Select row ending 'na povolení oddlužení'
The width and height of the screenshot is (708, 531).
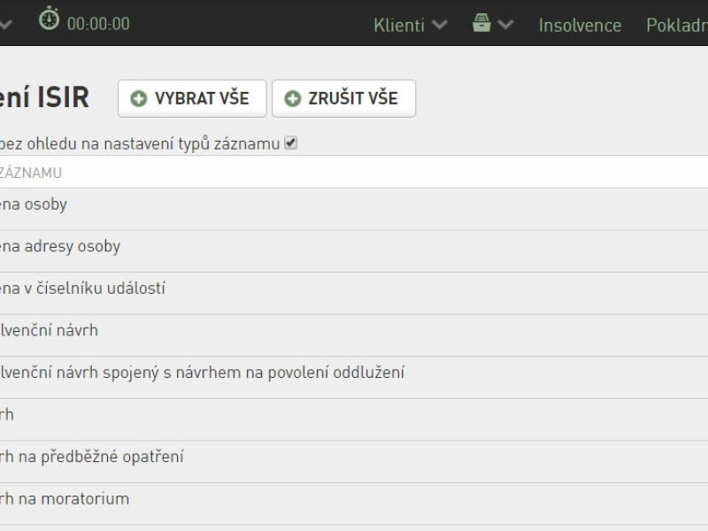coord(354,377)
